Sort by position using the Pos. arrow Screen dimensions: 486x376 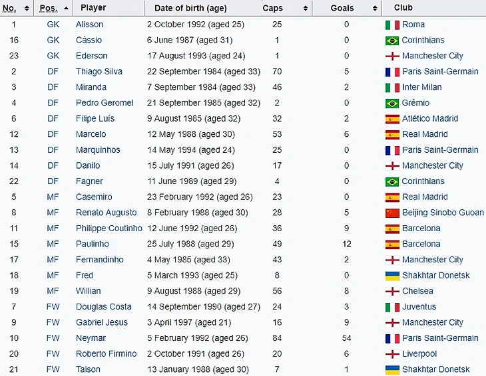(x=65, y=8)
